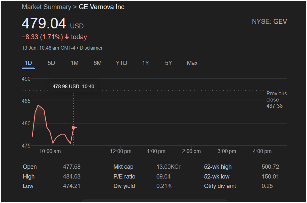The image size is (307, 203).
Task: Select the 1D time range tab
Action: 28,63
